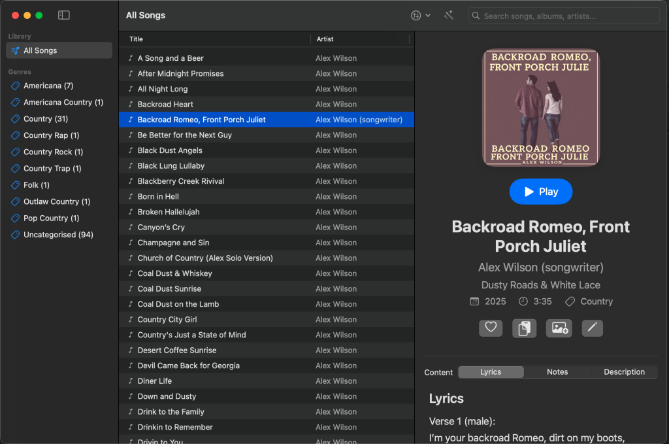Click the Diner Life music note icon
669x444 pixels.
[131, 381]
